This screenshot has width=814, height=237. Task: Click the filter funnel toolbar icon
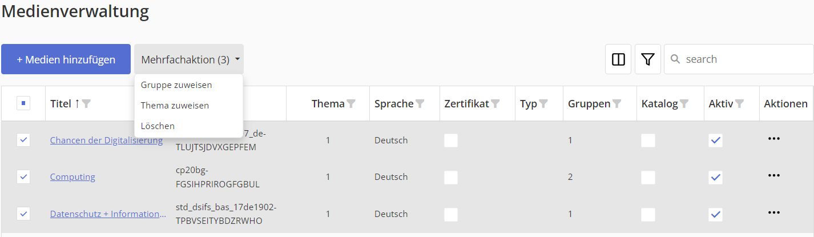click(x=647, y=59)
